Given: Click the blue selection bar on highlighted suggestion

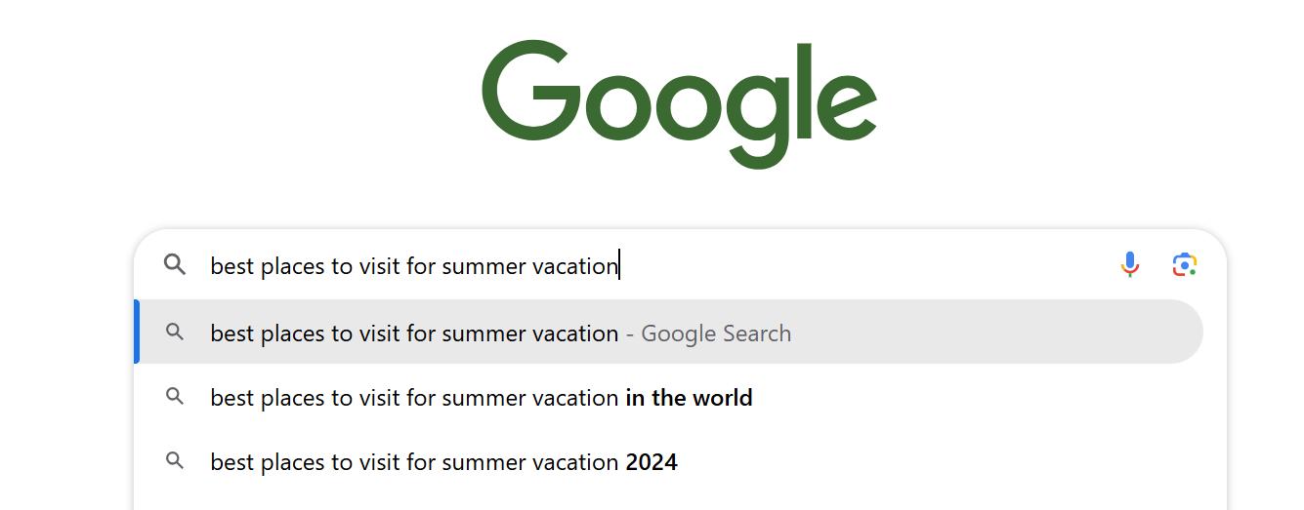Looking at the screenshot, I should click(x=137, y=333).
